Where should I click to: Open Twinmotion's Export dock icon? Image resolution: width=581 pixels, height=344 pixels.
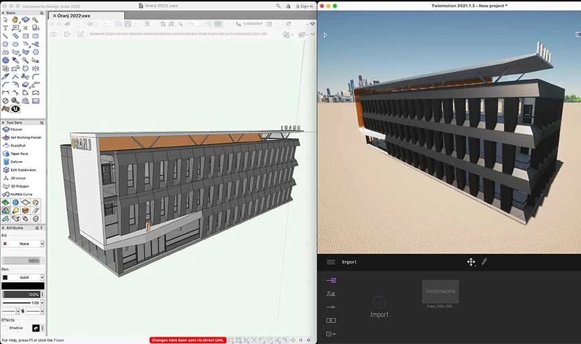330,333
